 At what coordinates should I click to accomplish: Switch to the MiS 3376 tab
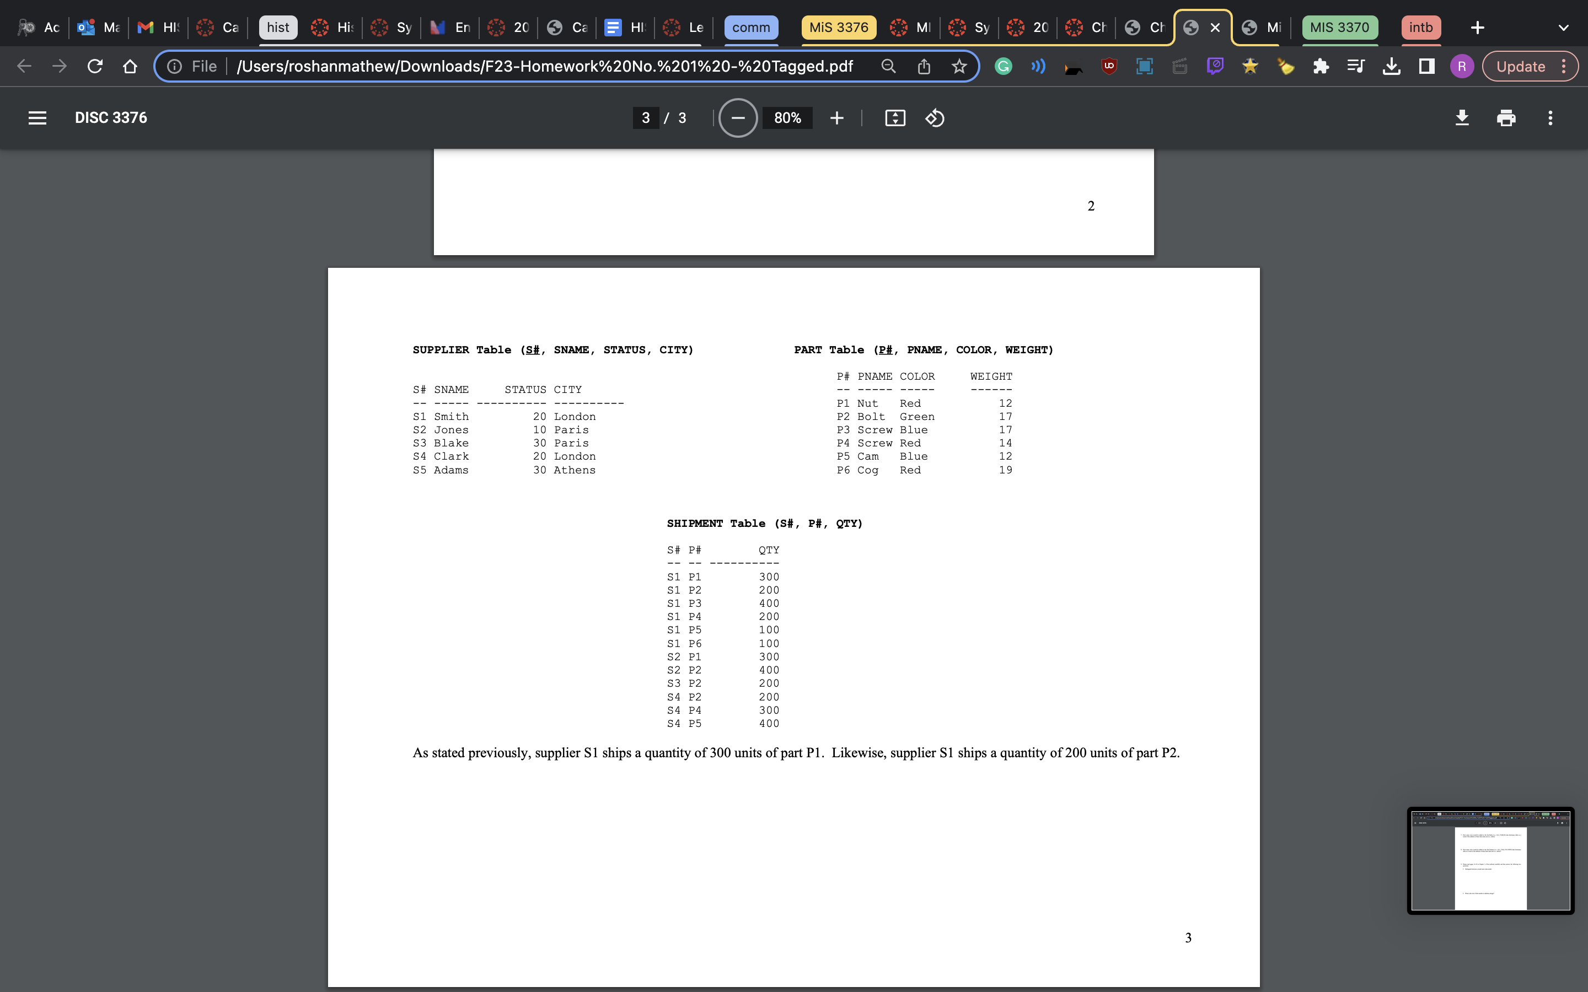(838, 28)
